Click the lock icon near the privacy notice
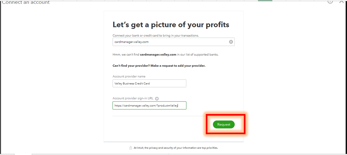The width and height of the screenshot is (347, 155). (x=131, y=148)
